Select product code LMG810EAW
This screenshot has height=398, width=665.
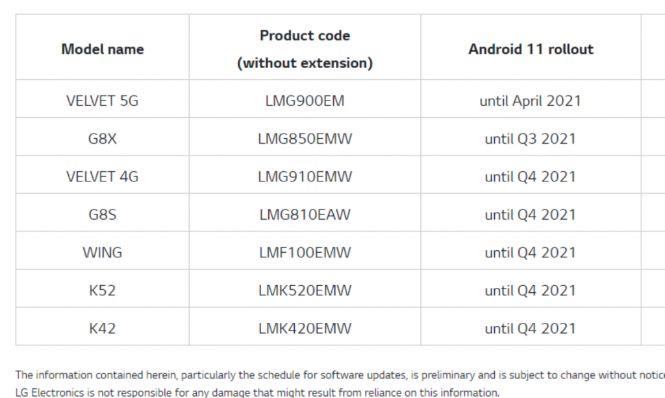[305, 215]
